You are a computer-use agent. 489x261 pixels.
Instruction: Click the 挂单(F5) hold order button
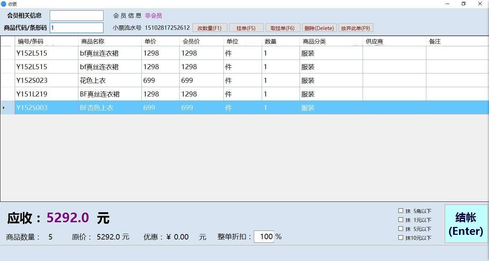pyautogui.click(x=246, y=28)
